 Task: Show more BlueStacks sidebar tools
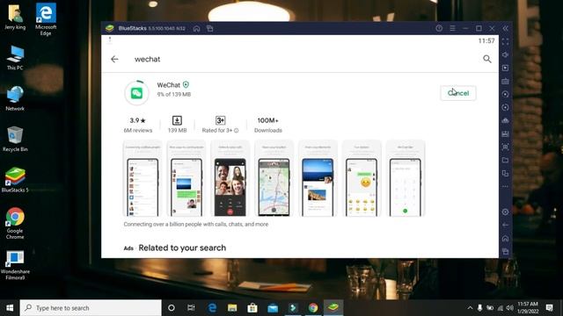pos(505,186)
